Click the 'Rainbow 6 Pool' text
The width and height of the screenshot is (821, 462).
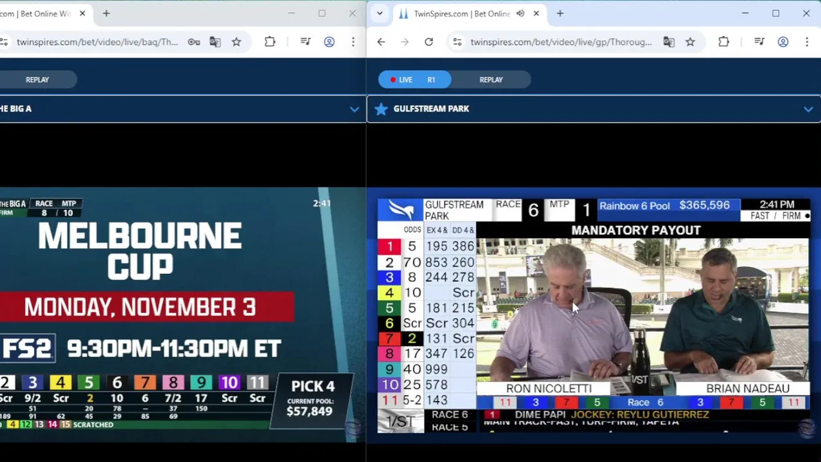coord(634,206)
